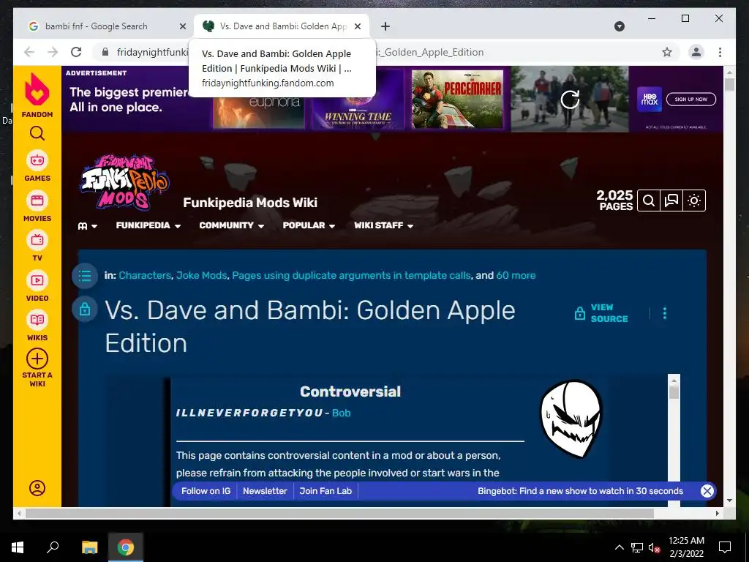
Task: Click the muted volume tray icon
Action: point(654,547)
